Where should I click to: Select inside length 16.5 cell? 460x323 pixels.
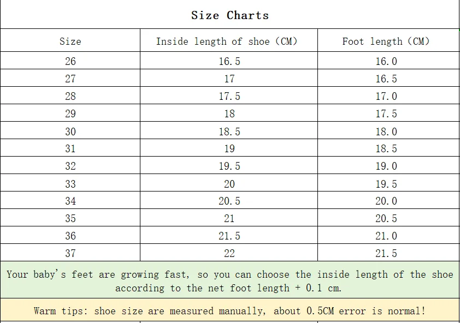tap(229, 61)
